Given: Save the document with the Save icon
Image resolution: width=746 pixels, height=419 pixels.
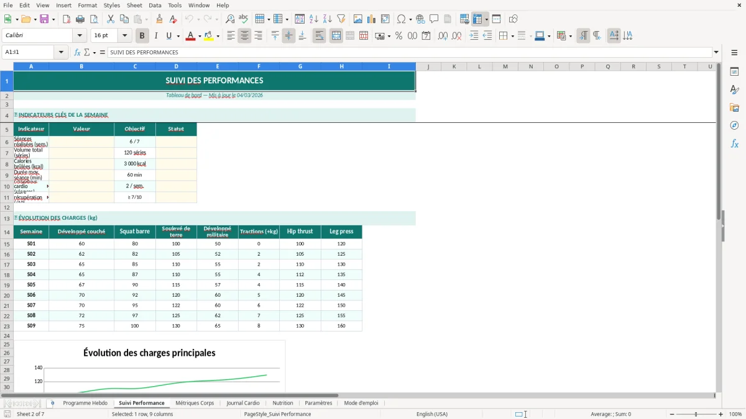Looking at the screenshot, I should point(45,19).
